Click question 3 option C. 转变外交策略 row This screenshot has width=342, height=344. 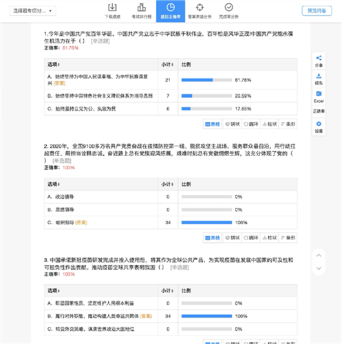point(171,329)
